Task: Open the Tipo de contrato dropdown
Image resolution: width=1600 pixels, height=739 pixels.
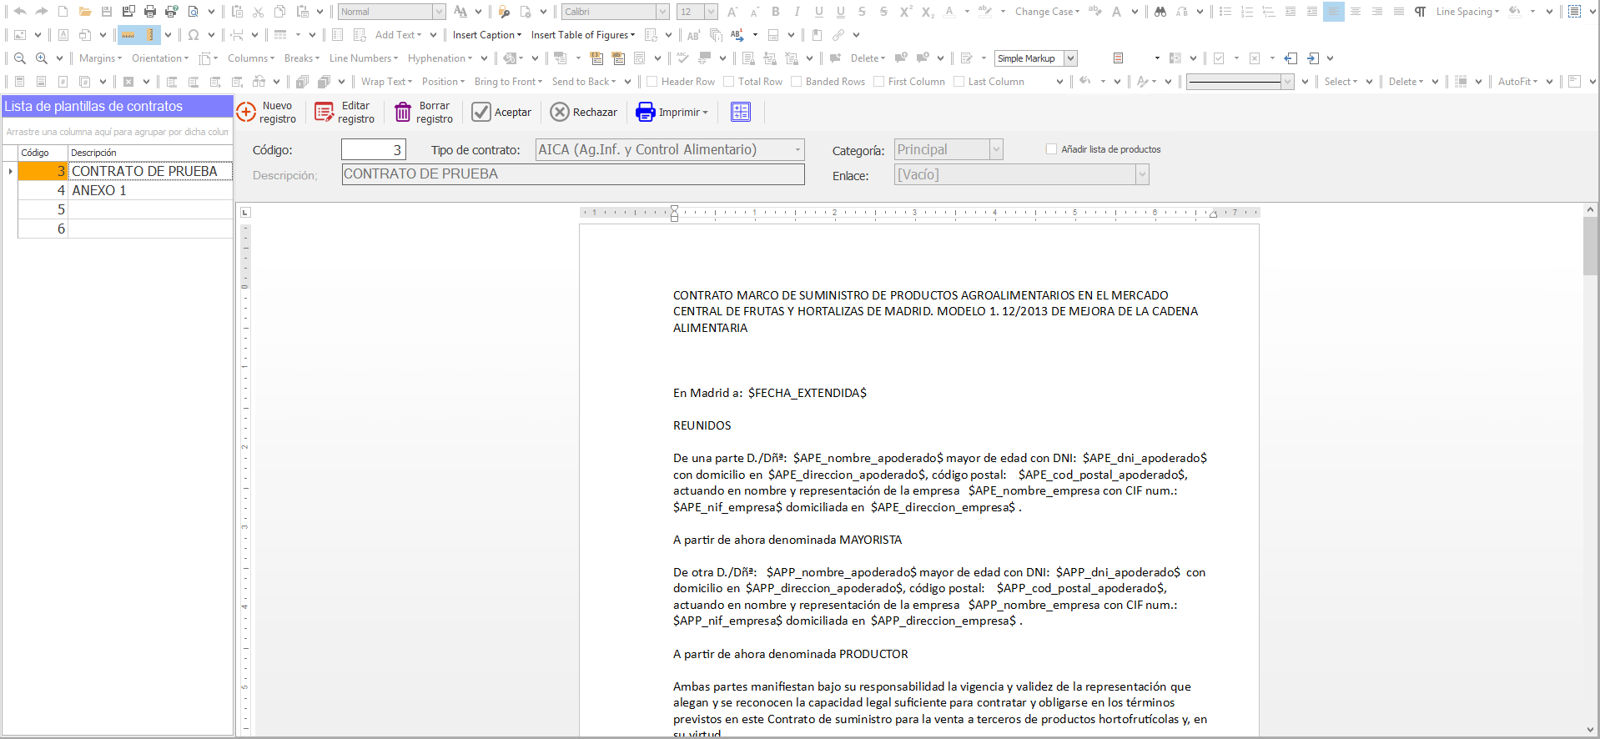Action: [x=797, y=150]
